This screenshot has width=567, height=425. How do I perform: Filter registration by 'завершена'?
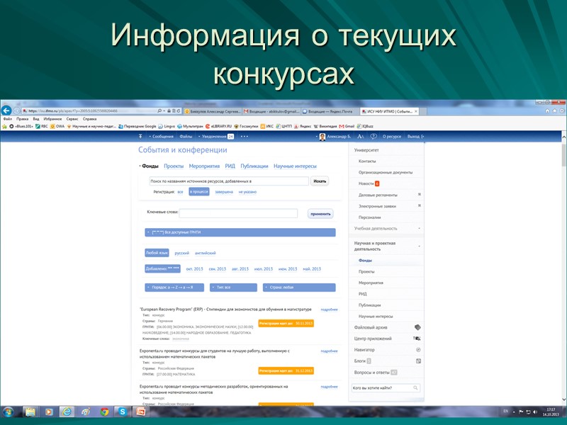point(224,192)
